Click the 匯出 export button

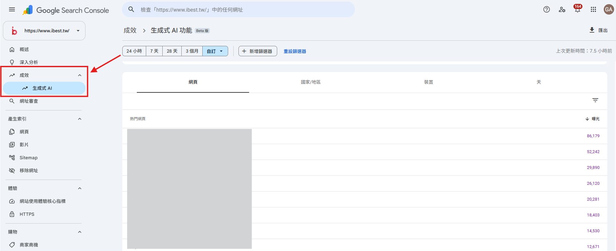(x=599, y=30)
